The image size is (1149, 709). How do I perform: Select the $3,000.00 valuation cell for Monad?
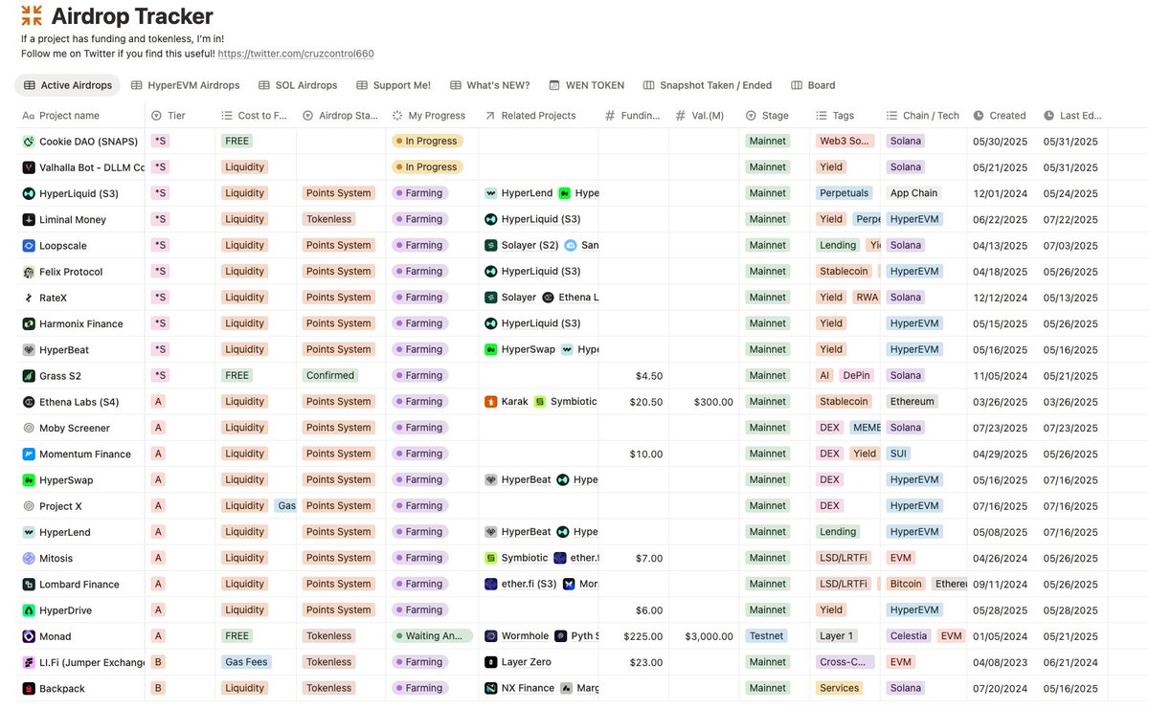pos(709,635)
